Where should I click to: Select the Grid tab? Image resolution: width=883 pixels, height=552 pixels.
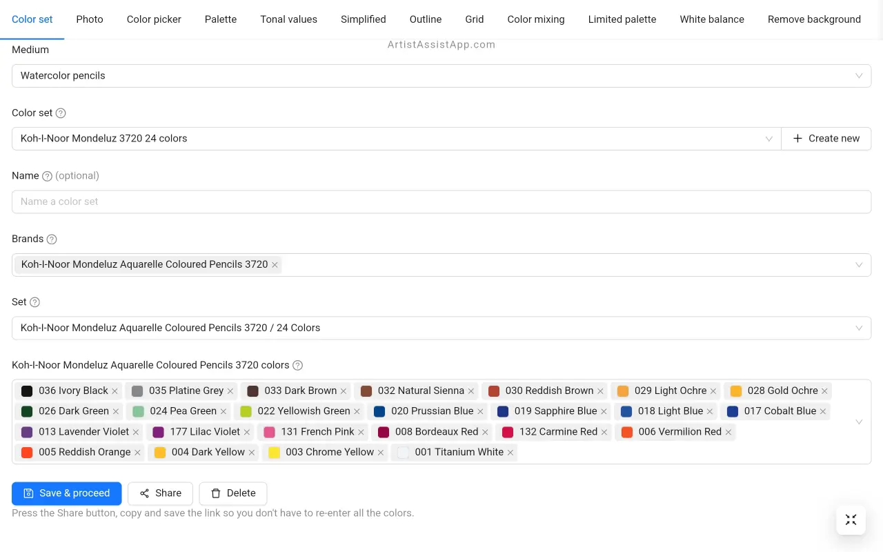pyautogui.click(x=475, y=19)
